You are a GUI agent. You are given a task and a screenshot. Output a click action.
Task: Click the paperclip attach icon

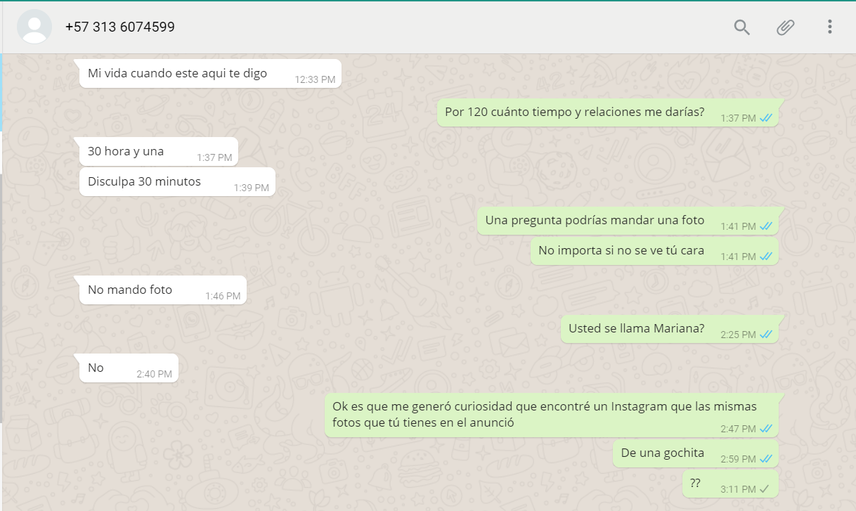pos(785,27)
